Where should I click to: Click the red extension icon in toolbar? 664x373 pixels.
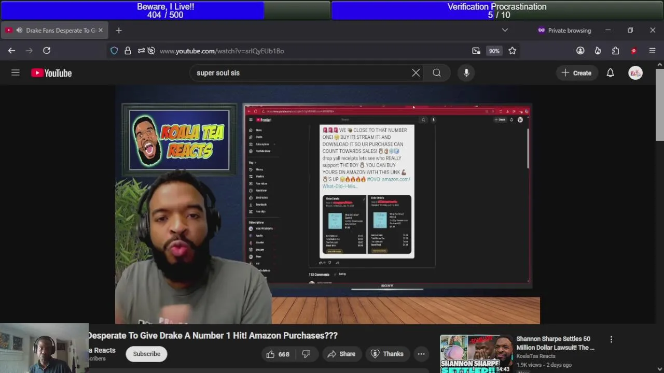point(633,51)
